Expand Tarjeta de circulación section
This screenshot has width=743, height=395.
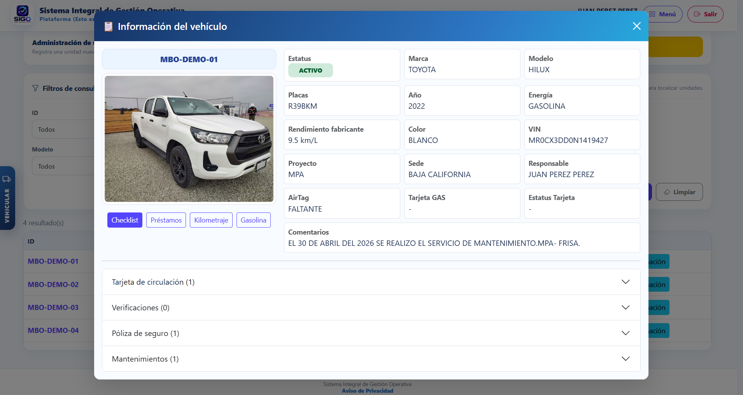pyautogui.click(x=371, y=282)
